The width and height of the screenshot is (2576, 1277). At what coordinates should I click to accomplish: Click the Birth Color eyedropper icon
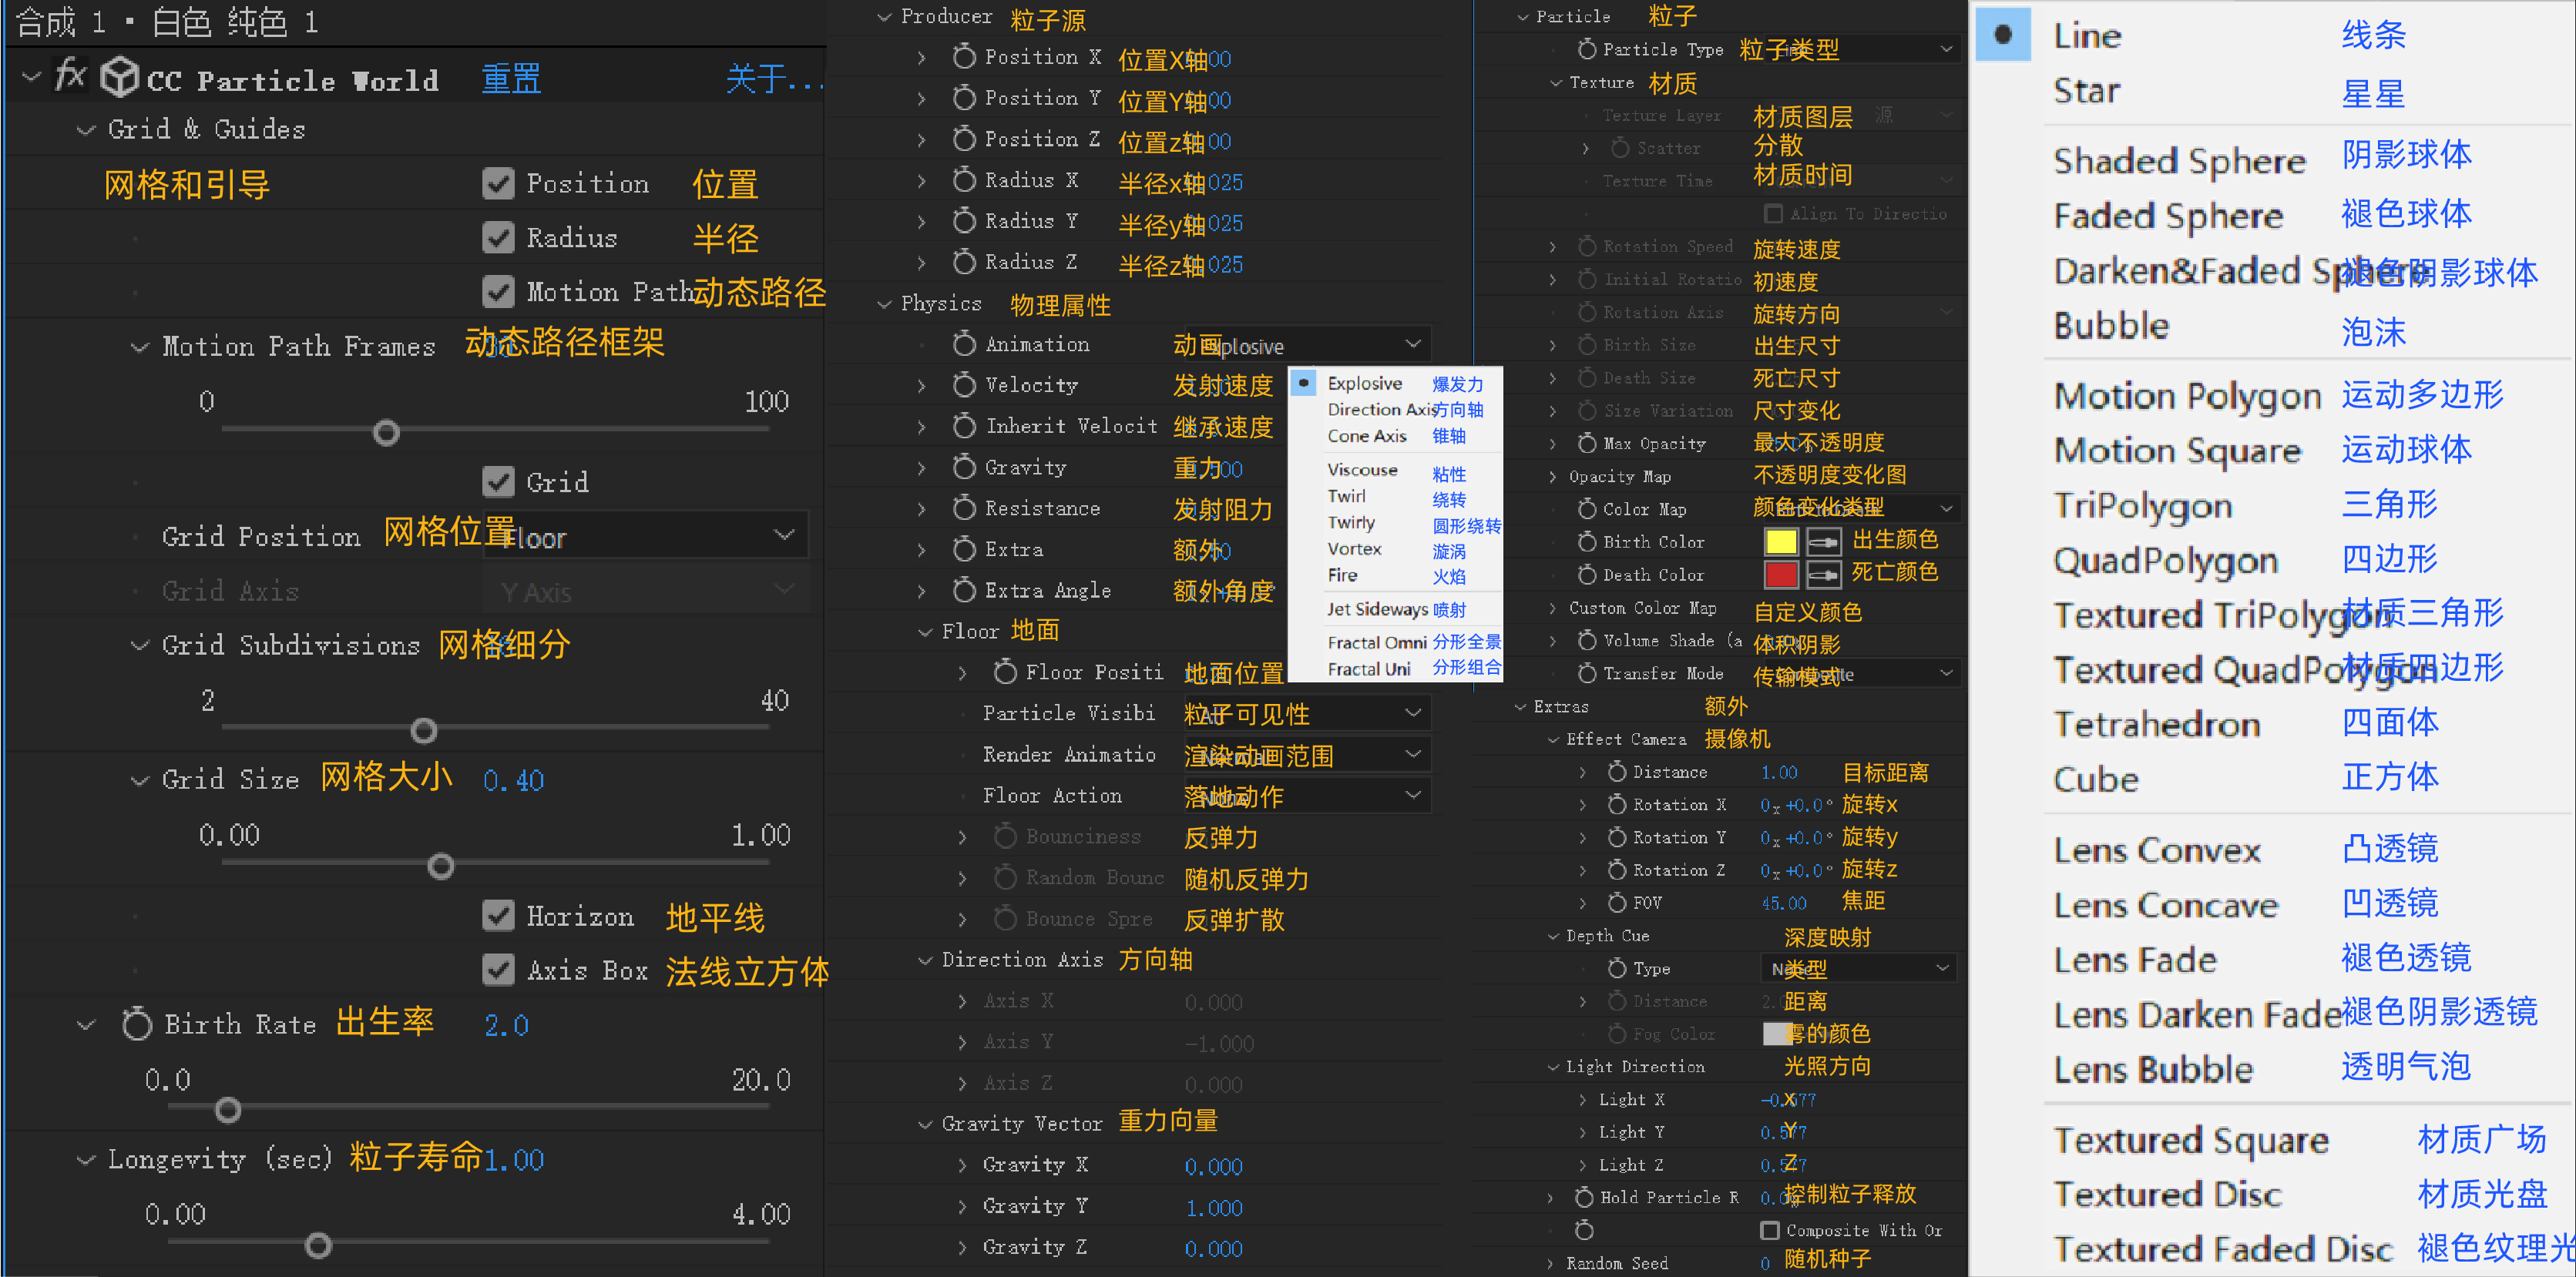tap(1823, 541)
